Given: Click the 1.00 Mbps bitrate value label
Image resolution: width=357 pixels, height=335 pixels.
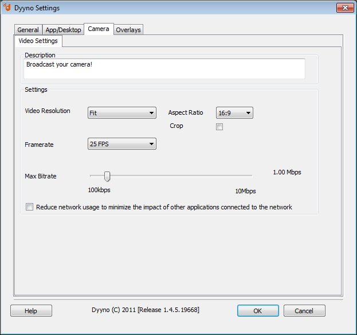Looking at the screenshot, I should click(x=287, y=172).
